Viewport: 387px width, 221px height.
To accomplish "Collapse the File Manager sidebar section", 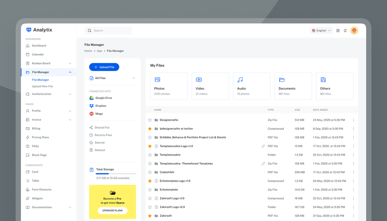I will tap(70, 72).
